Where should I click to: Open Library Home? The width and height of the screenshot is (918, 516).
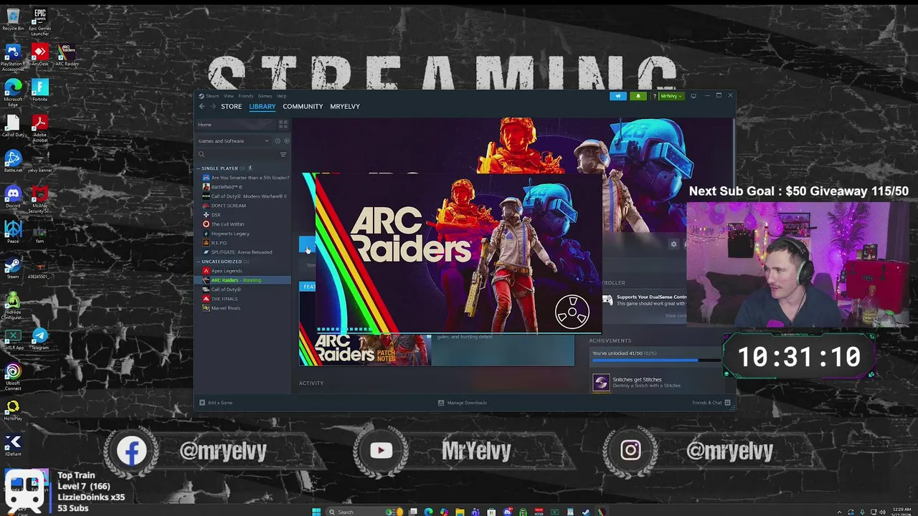(x=237, y=125)
